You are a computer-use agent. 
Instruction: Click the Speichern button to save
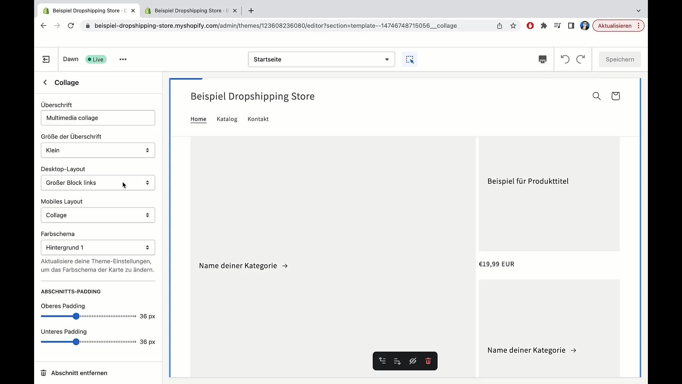(619, 59)
